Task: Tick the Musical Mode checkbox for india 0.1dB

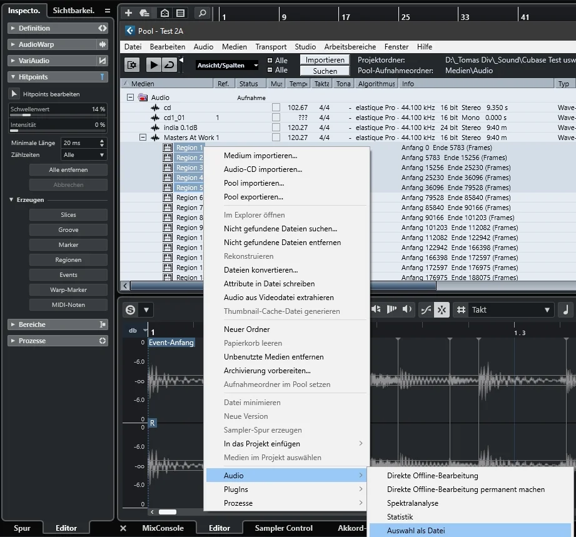Action: point(276,127)
